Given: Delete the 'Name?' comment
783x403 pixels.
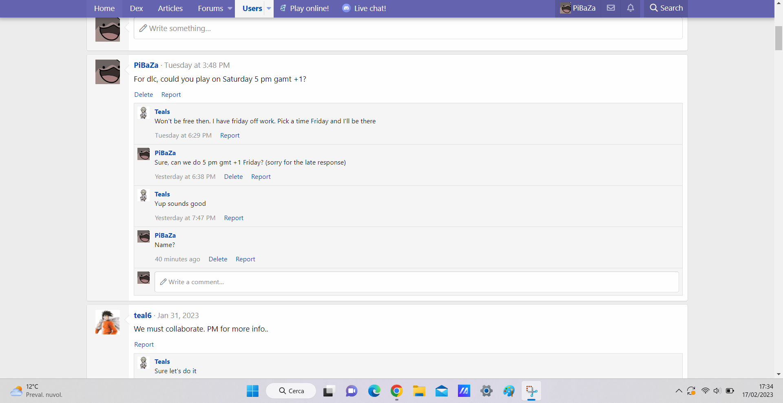Looking at the screenshot, I should (218, 259).
